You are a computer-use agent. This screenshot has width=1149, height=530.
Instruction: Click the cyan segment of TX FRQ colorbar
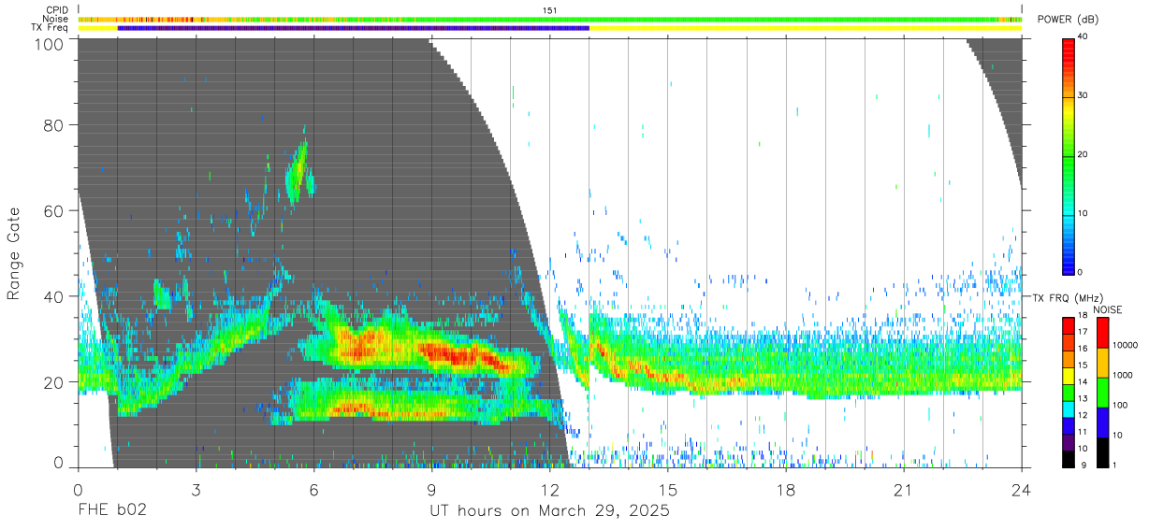click(1069, 408)
